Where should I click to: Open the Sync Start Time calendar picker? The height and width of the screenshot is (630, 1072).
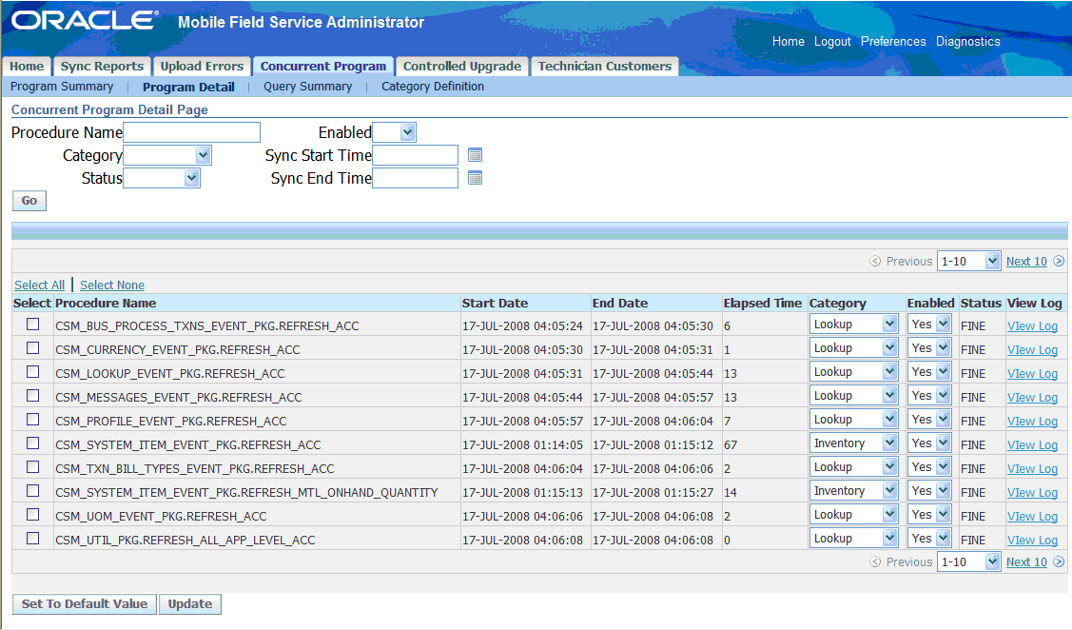[x=476, y=155]
